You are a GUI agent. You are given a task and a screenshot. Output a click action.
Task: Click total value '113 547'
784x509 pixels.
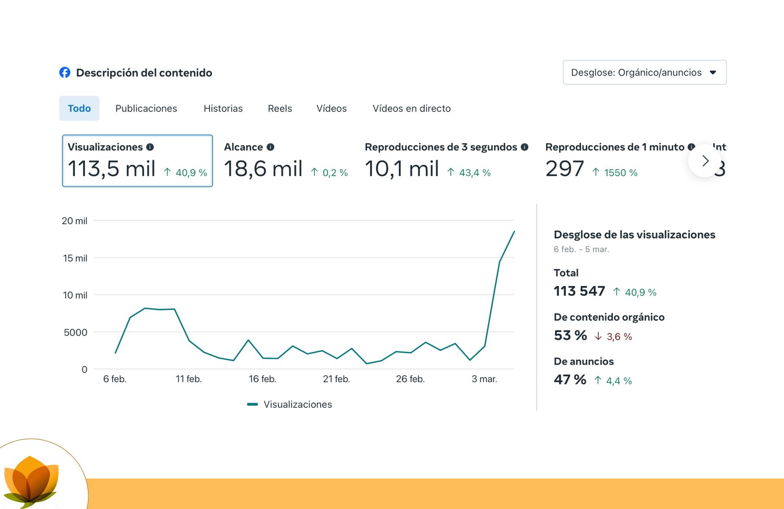click(x=579, y=291)
